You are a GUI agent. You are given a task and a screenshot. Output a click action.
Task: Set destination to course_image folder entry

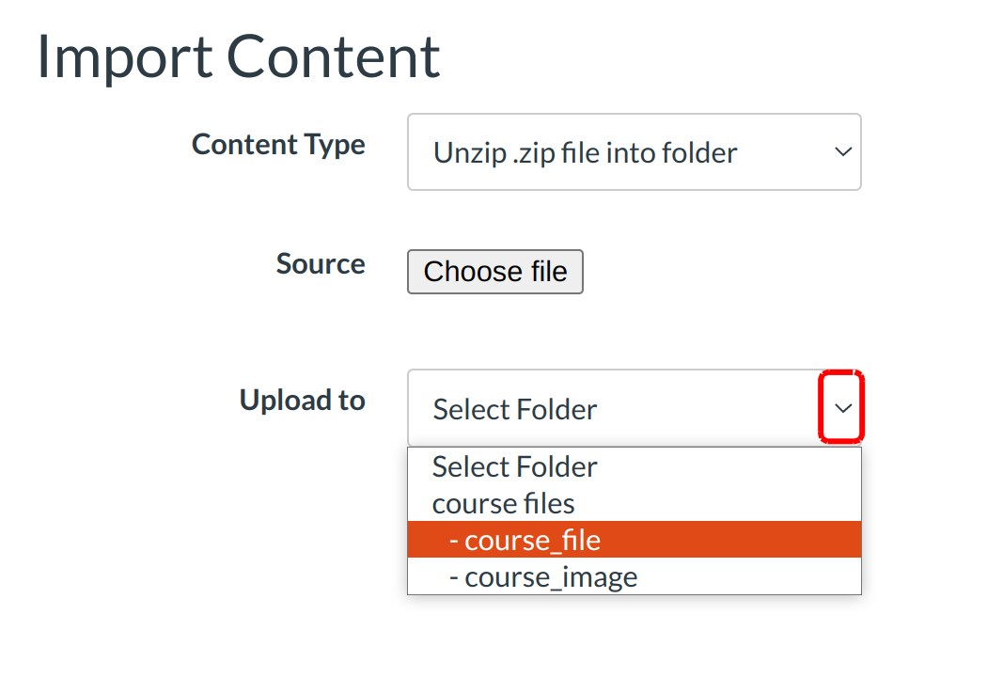[552, 576]
